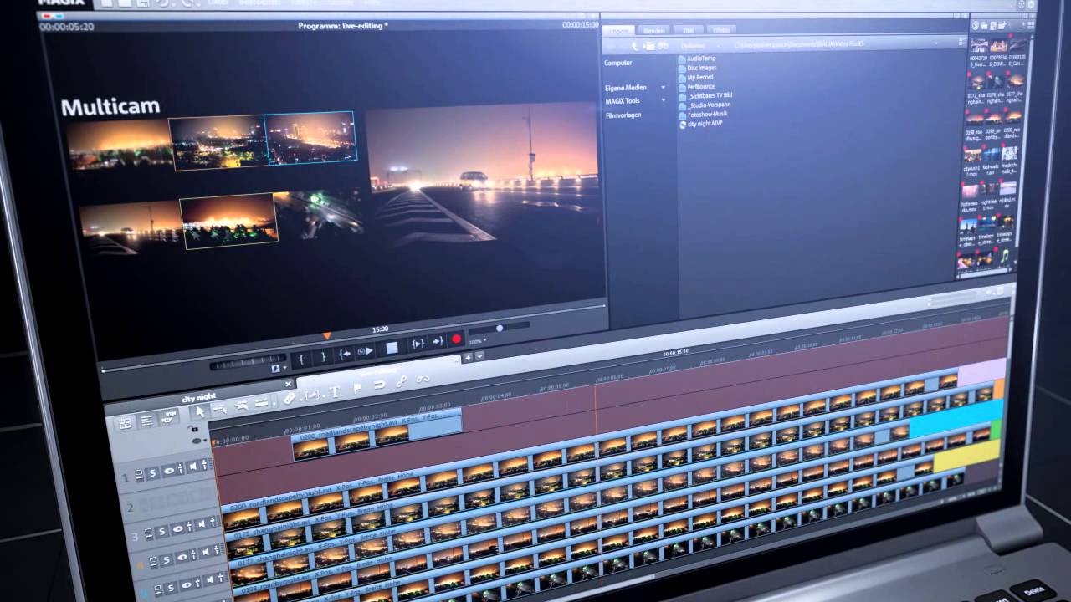The width and height of the screenshot is (1071, 602).
Task: Set a marker with flag icon
Action: (356, 388)
